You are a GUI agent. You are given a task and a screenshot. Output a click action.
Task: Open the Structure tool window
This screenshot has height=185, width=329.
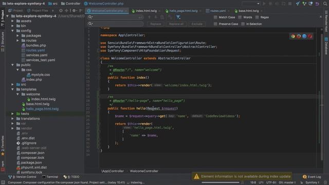[3, 42]
